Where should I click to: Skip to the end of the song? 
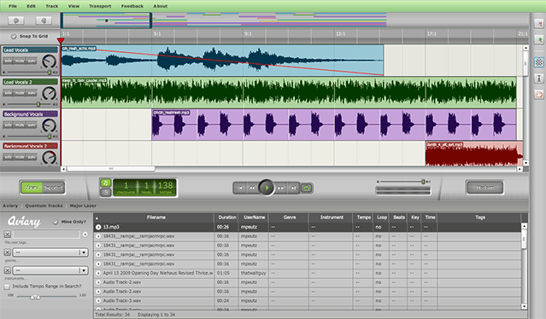click(x=293, y=188)
